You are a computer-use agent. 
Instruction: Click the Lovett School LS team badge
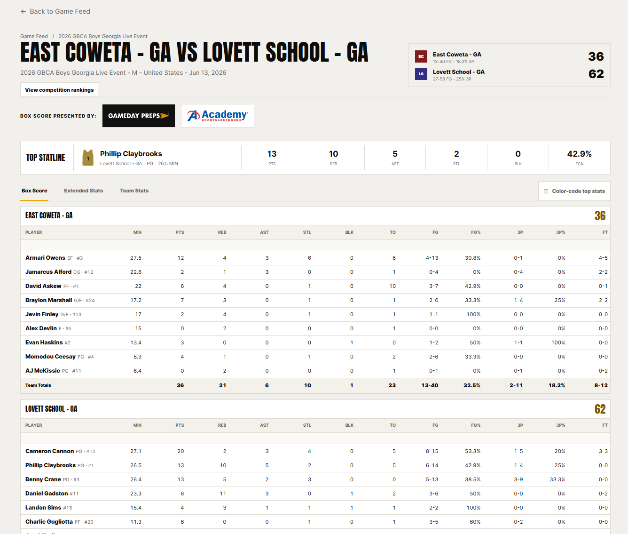point(421,74)
